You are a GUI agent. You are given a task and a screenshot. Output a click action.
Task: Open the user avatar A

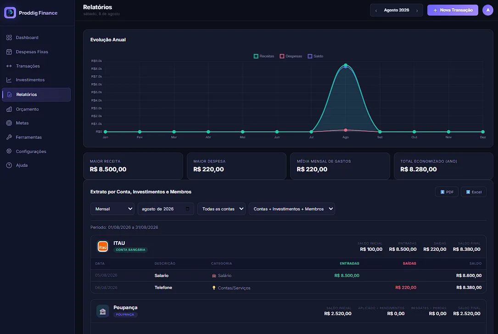click(487, 10)
